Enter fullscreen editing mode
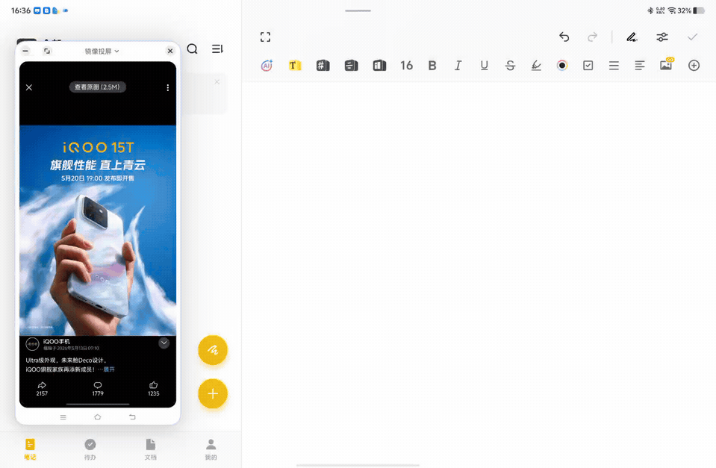This screenshot has height=468, width=716. pyautogui.click(x=265, y=37)
